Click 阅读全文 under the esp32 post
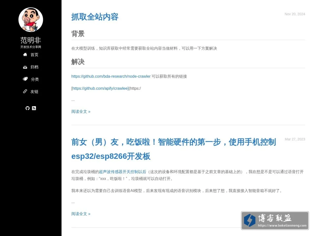 [x=81, y=214]
